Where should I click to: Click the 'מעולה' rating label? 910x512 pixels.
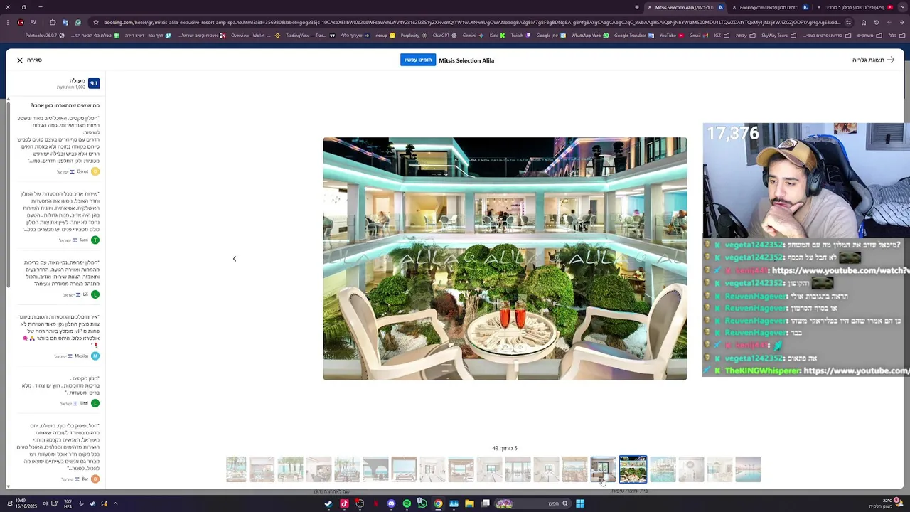77,81
